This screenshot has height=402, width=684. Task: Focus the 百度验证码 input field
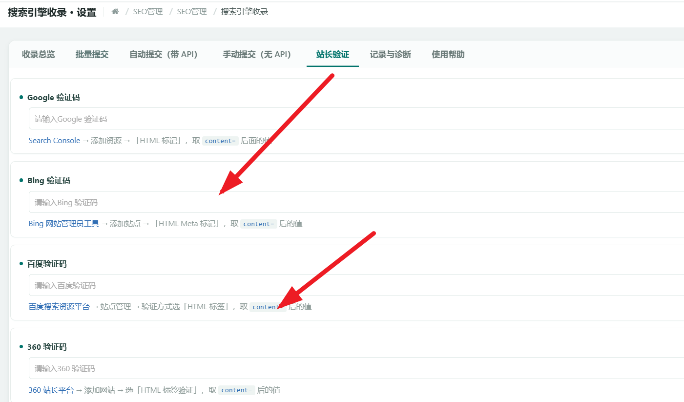pos(356,285)
